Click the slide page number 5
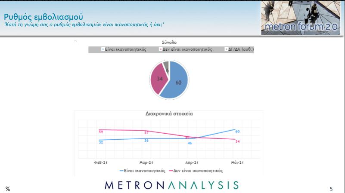 pos(331,189)
